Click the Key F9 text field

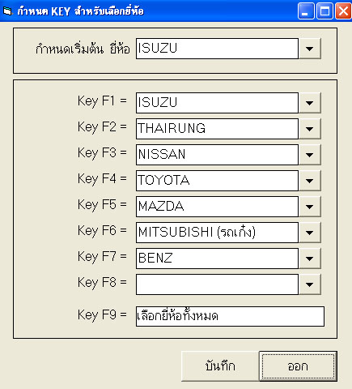click(230, 316)
